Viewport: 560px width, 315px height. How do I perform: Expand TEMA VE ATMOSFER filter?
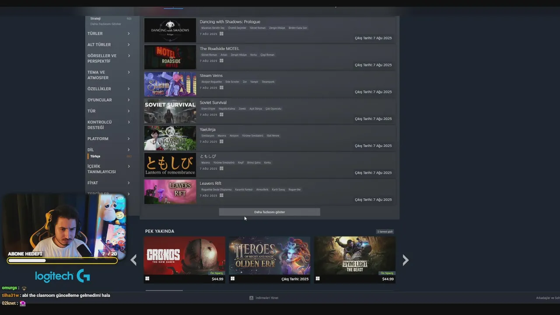[109, 75]
